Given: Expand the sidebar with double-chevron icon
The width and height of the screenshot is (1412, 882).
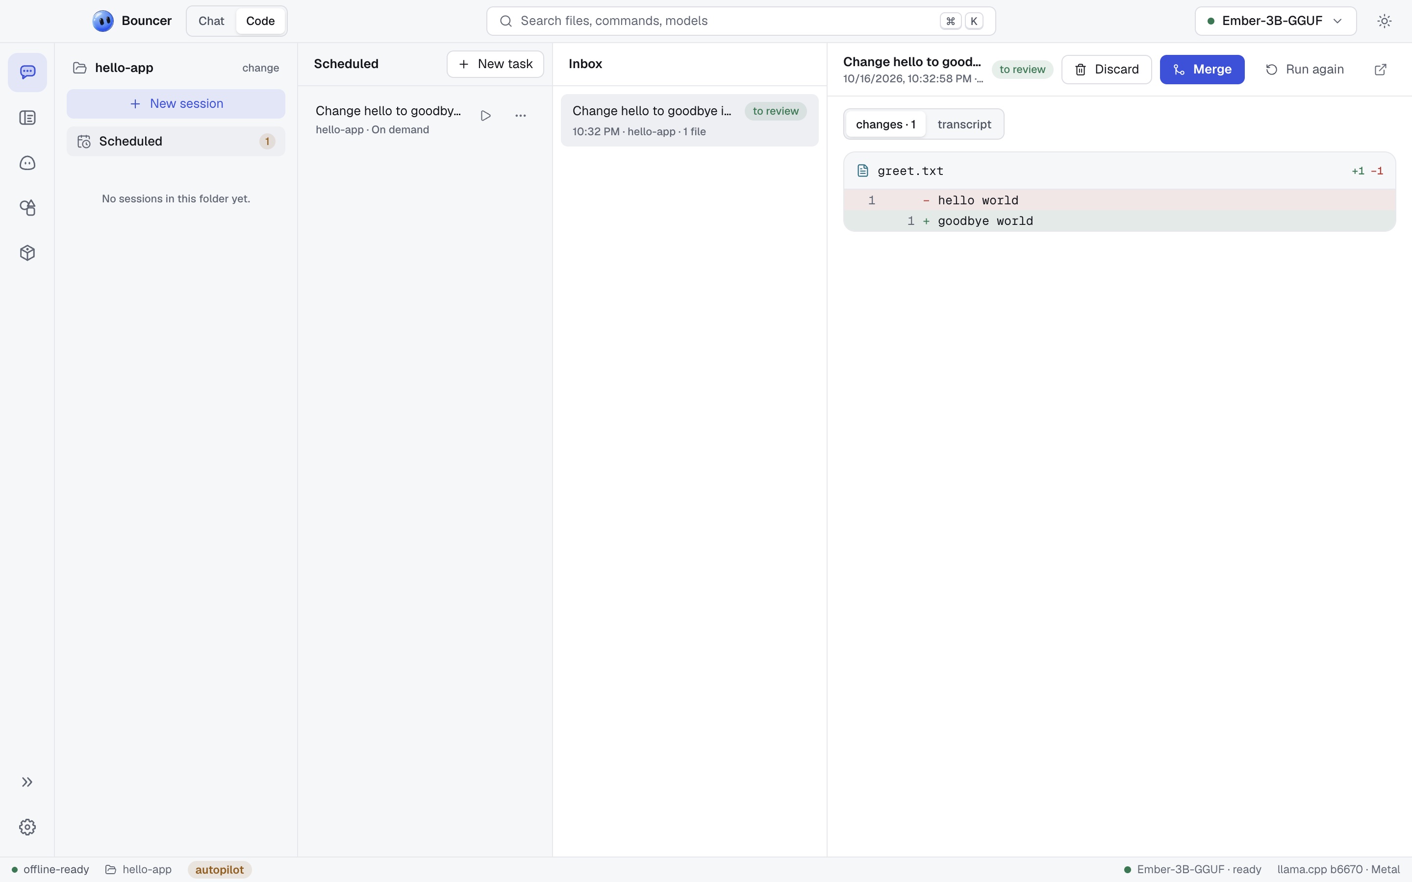Looking at the screenshot, I should [x=27, y=782].
